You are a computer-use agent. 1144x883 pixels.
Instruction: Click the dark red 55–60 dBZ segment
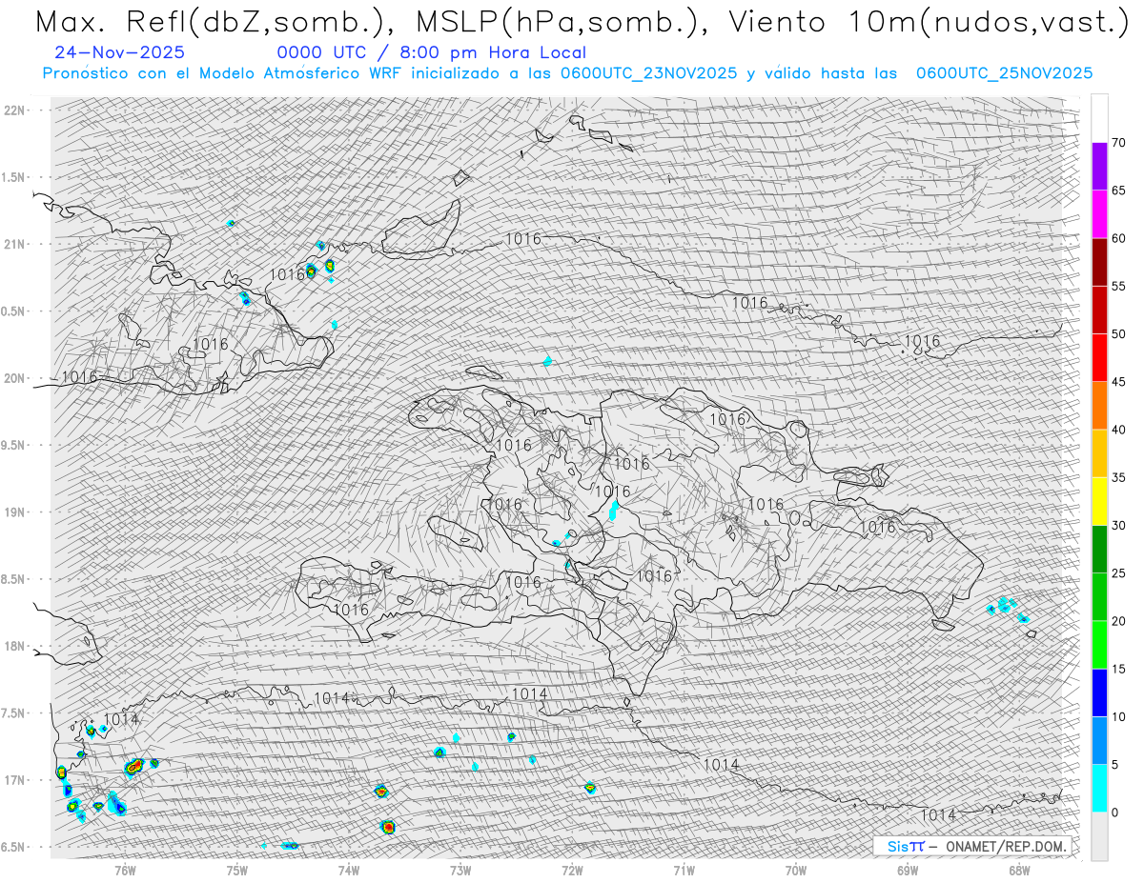[1099, 262]
